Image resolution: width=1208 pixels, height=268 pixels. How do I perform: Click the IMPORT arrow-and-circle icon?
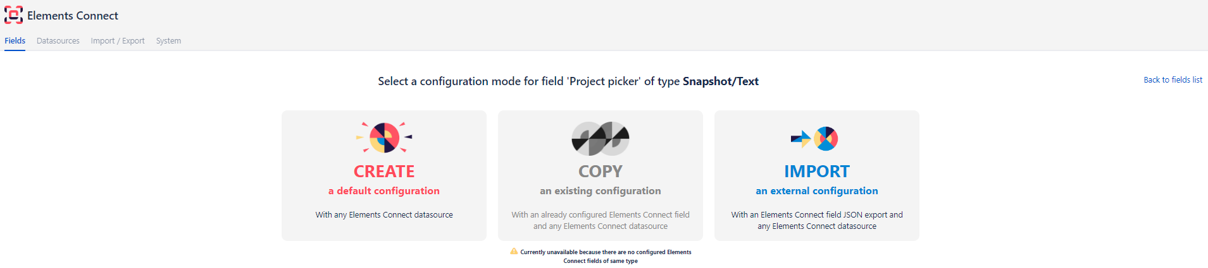pyautogui.click(x=815, y=138)
